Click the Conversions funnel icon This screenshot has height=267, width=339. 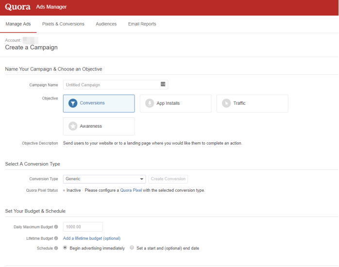[73, 103]
